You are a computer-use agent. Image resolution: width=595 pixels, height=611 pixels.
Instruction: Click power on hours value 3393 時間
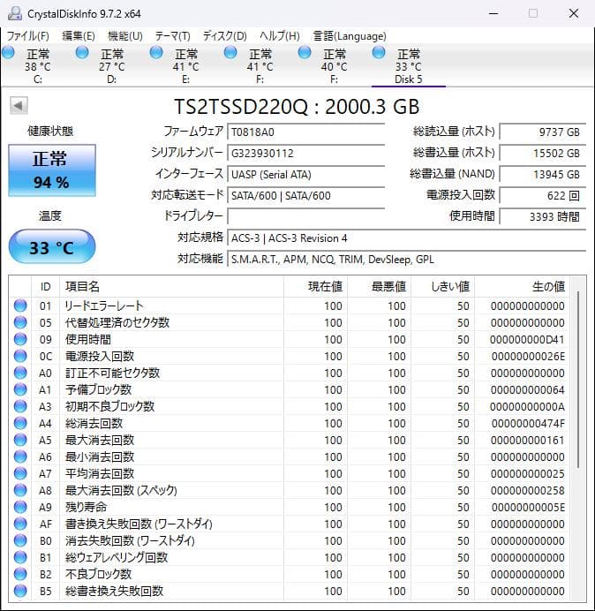click(x=542, y=216)
